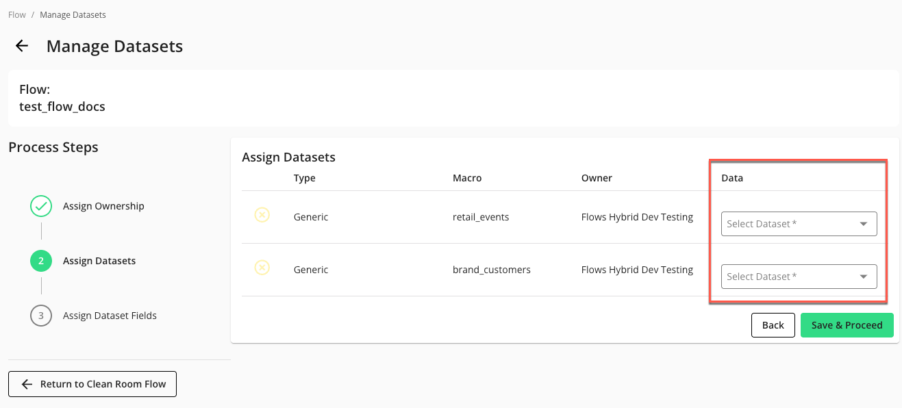Click the arrow inside Return to Clean Room Flow
The image size is (902, 408).
coord(26,384)
